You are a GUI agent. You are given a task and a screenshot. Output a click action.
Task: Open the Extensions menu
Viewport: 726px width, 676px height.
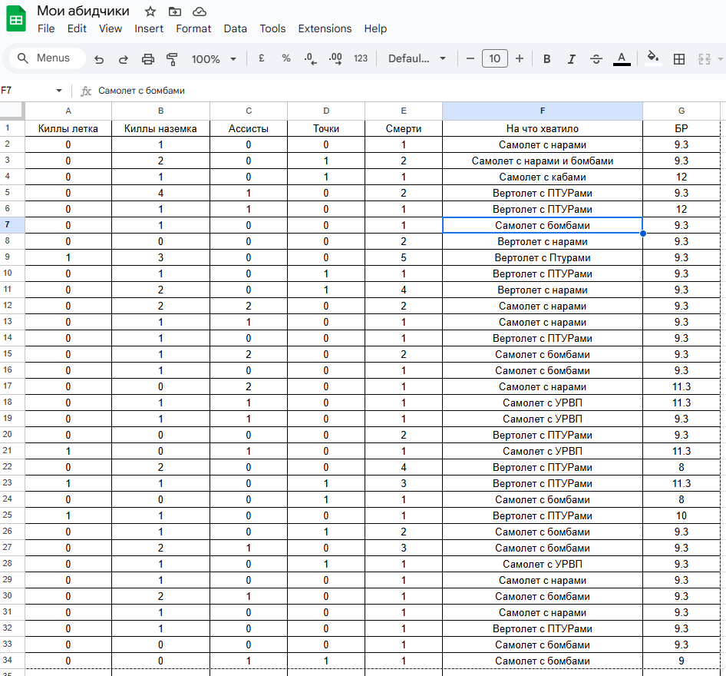click(325, 28)
